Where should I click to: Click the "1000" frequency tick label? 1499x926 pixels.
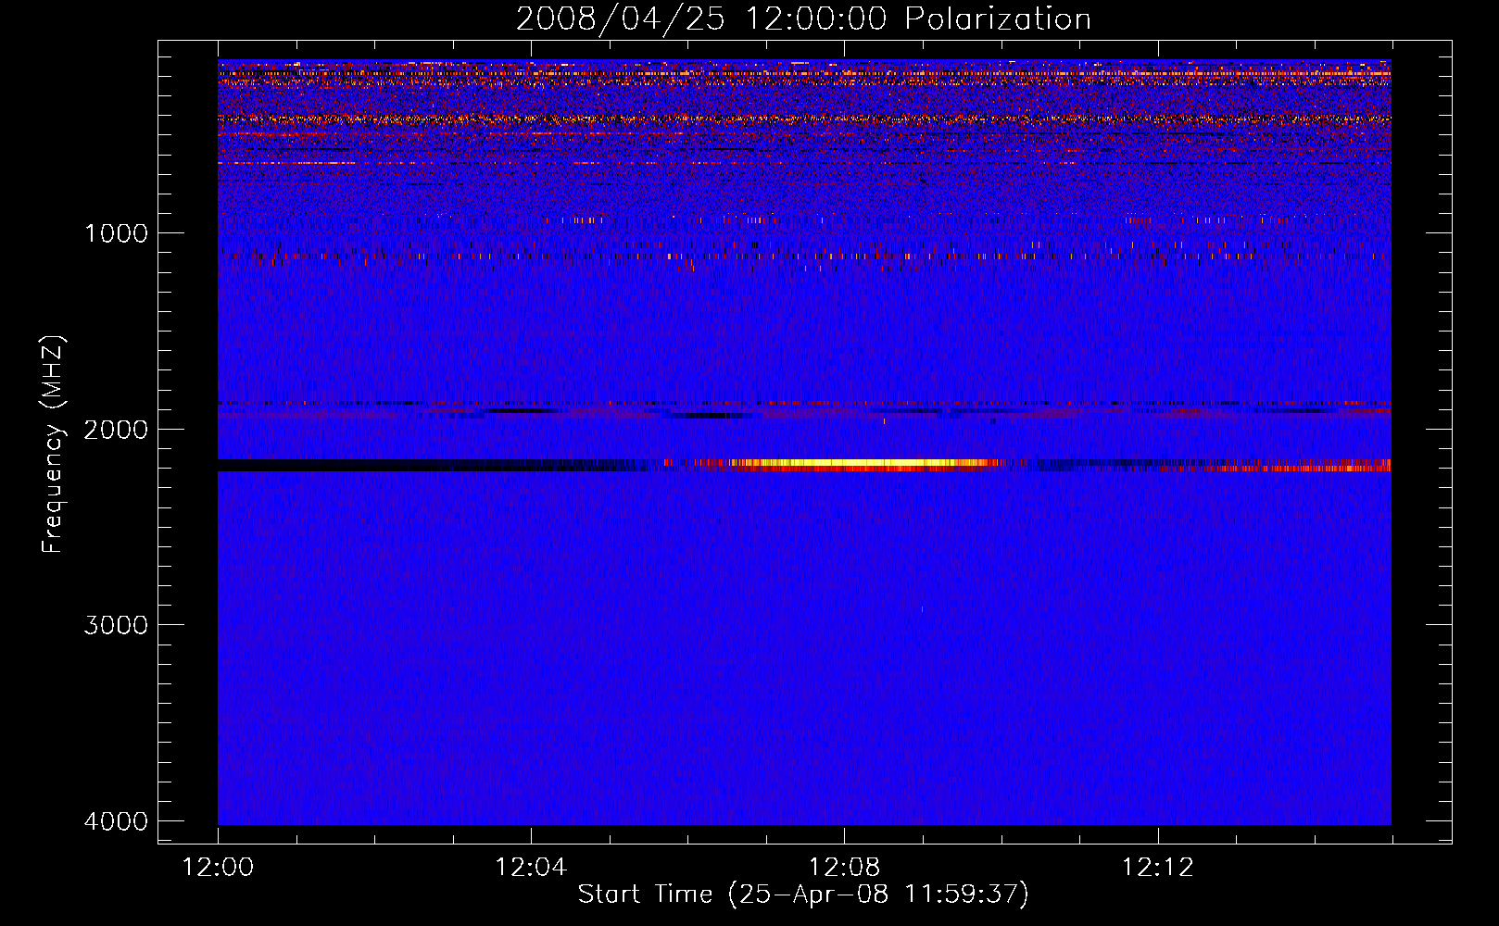click(x=116, y=232)
